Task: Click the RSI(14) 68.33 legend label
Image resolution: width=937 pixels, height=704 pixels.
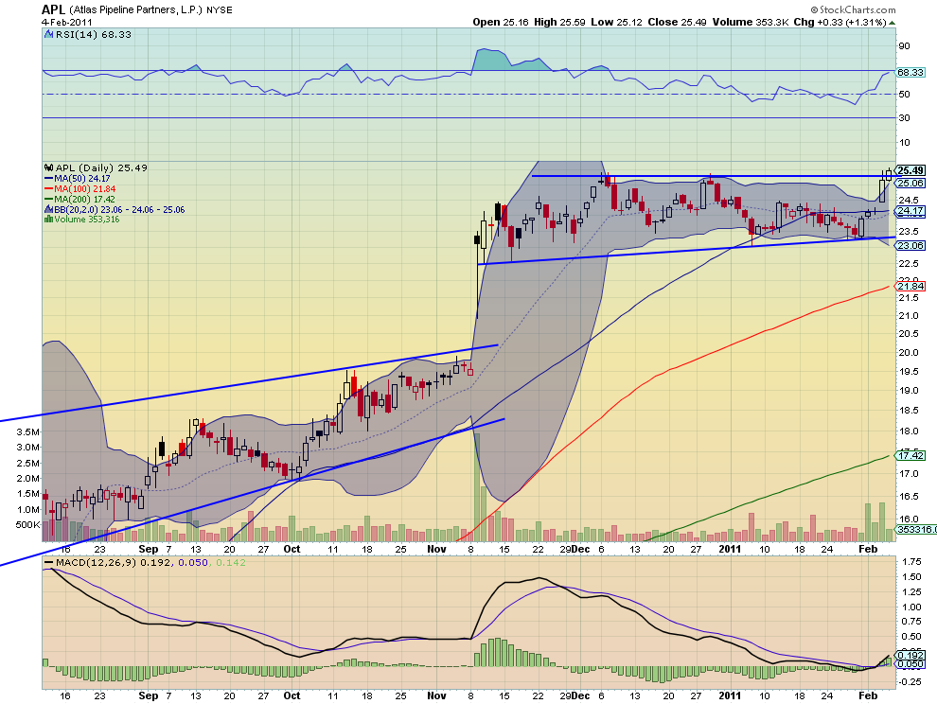Action: click(93, 35)
